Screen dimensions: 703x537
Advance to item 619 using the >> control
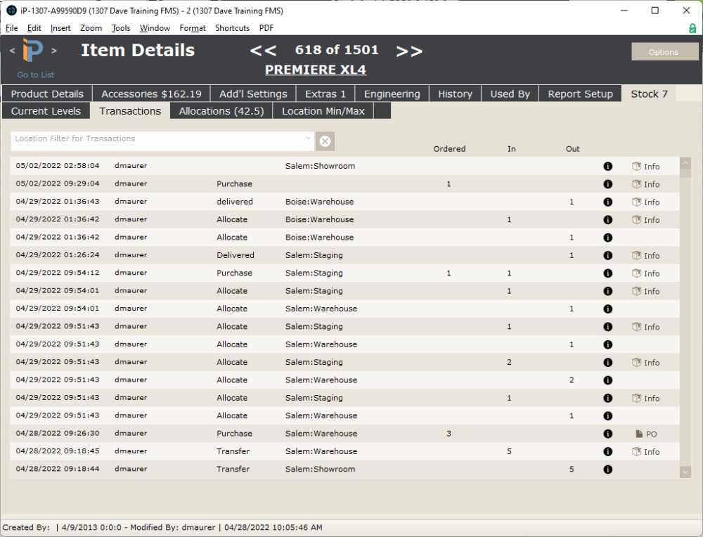point(410,50)
